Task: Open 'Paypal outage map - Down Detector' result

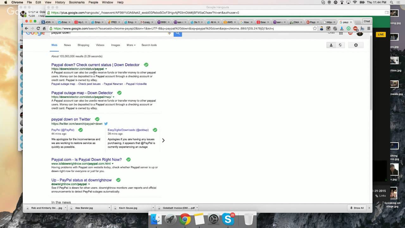Action: click(x=82, y=93)
